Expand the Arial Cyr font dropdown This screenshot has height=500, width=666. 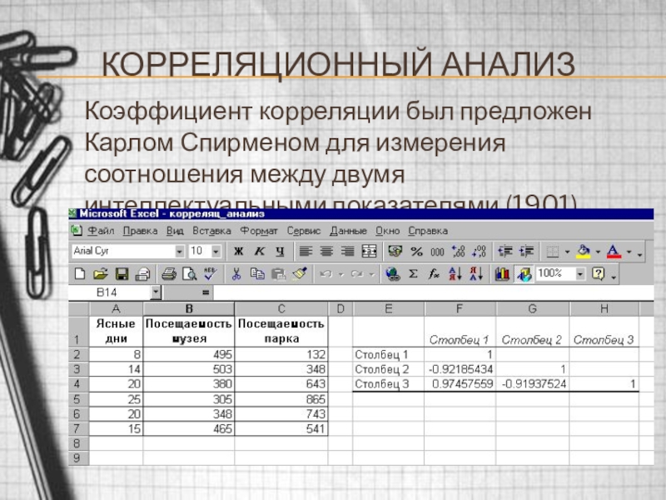point(179,251)
